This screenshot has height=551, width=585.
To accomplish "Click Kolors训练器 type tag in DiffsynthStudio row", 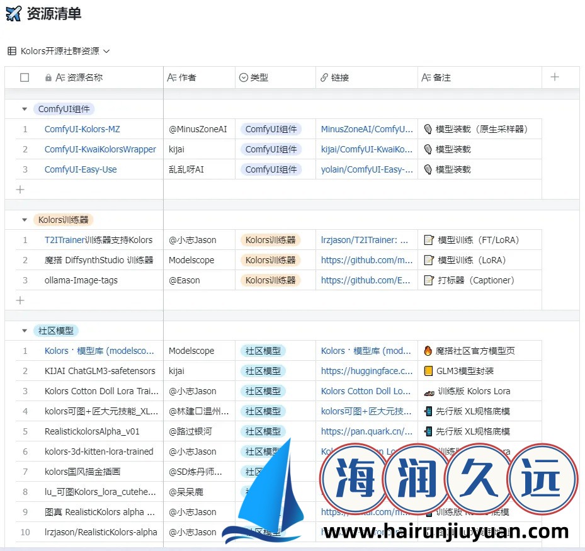I will [x=270, y=260].
